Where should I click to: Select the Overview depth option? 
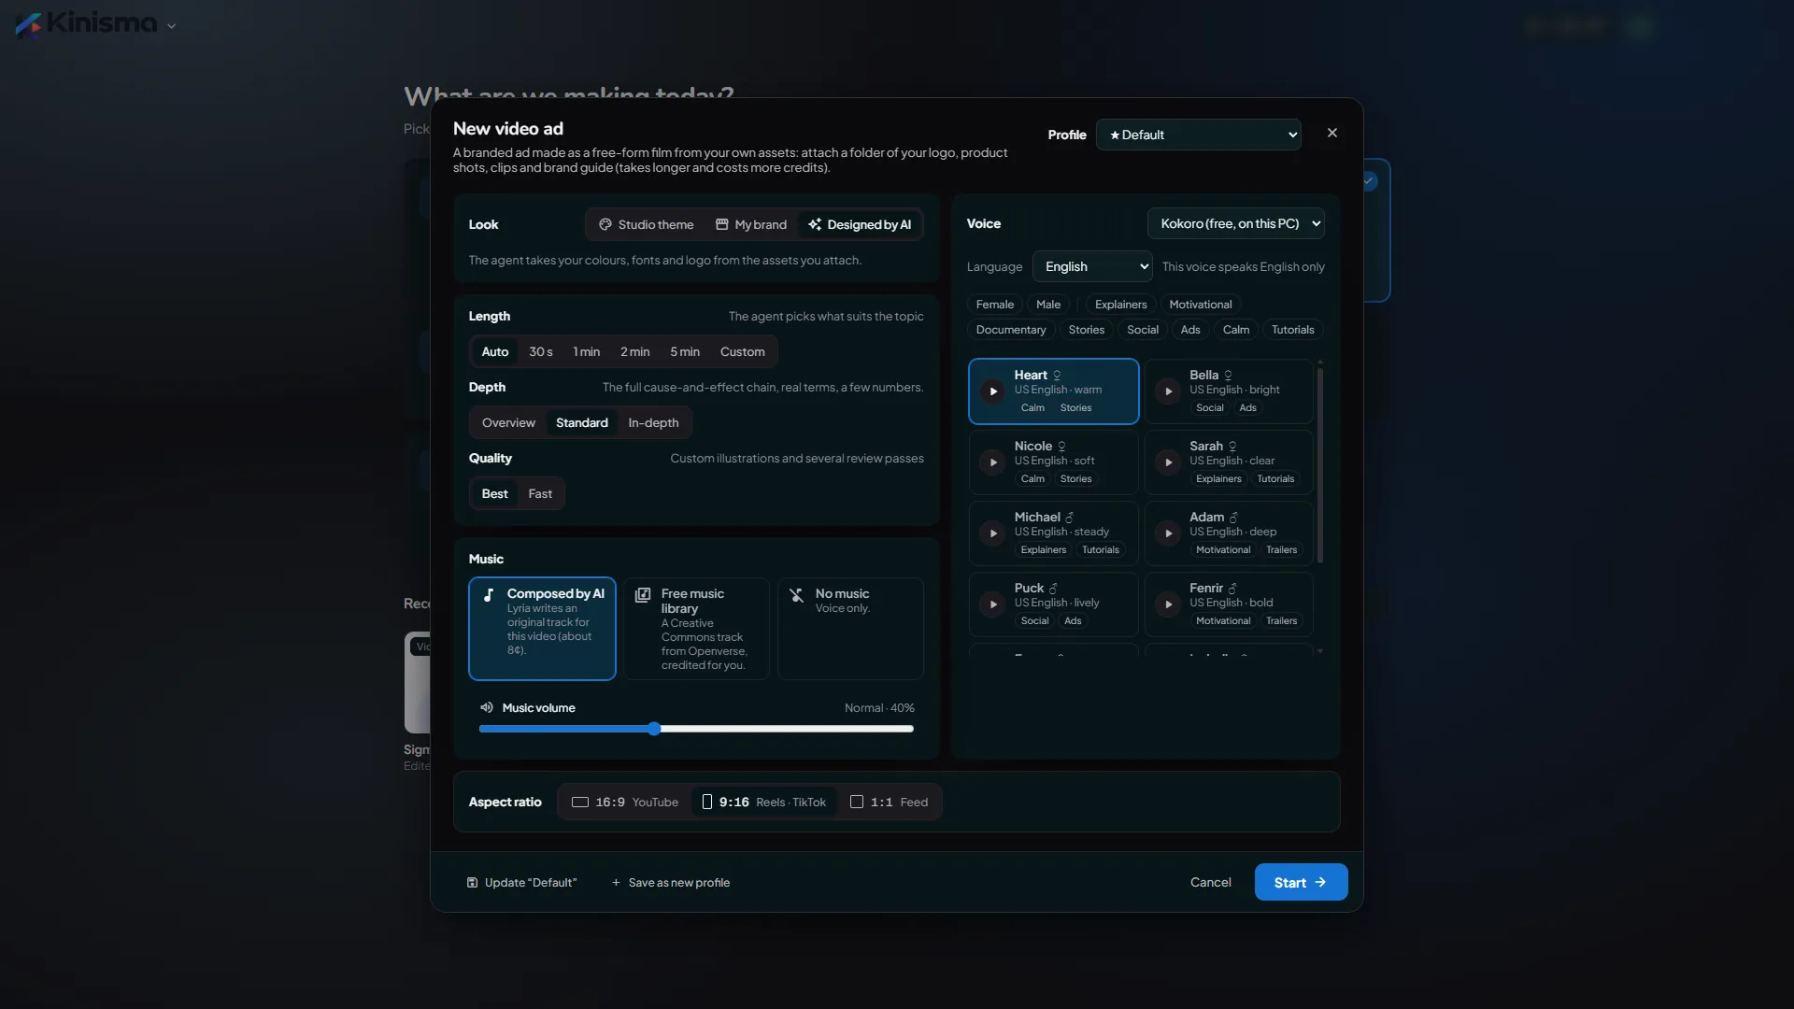click(x=508, y=422)
